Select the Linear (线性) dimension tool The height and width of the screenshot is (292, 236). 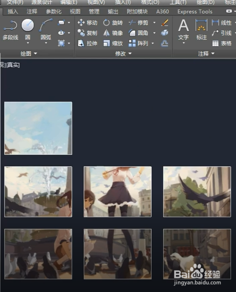(x=222, y=22)
